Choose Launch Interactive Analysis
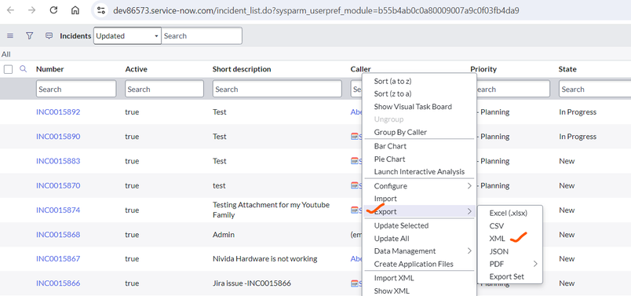The height and width of the screenshot is (296, 631). click(x=419, y=172)
